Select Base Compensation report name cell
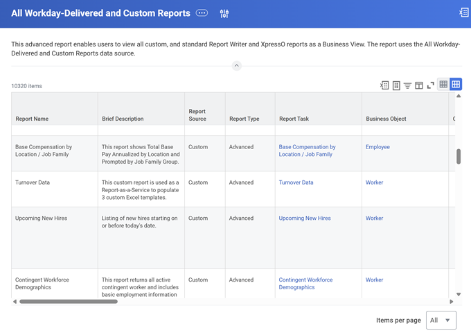This screenshot has width=471, height=333. click(x=55, y=153)
